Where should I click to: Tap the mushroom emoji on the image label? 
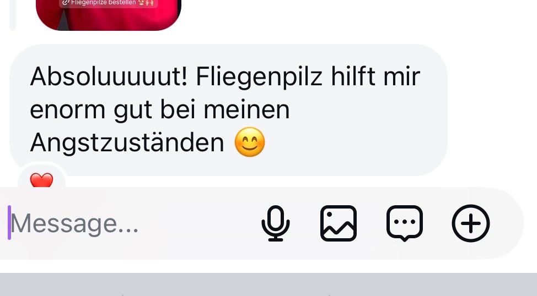coord(143,3)
